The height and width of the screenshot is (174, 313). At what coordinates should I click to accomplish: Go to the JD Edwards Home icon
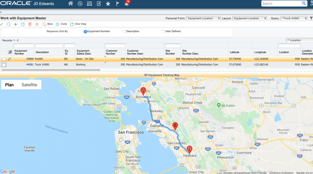point(71,3)
